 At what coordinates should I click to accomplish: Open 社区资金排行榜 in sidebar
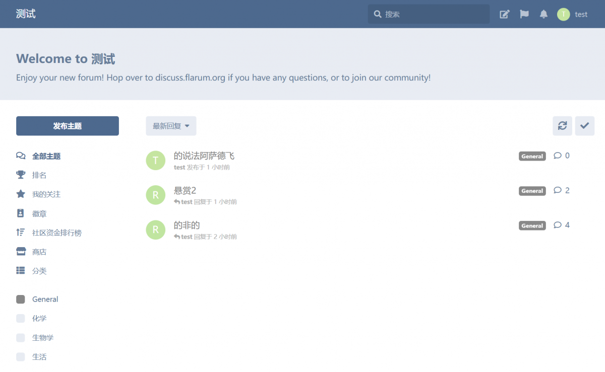[x=56, y=233]
